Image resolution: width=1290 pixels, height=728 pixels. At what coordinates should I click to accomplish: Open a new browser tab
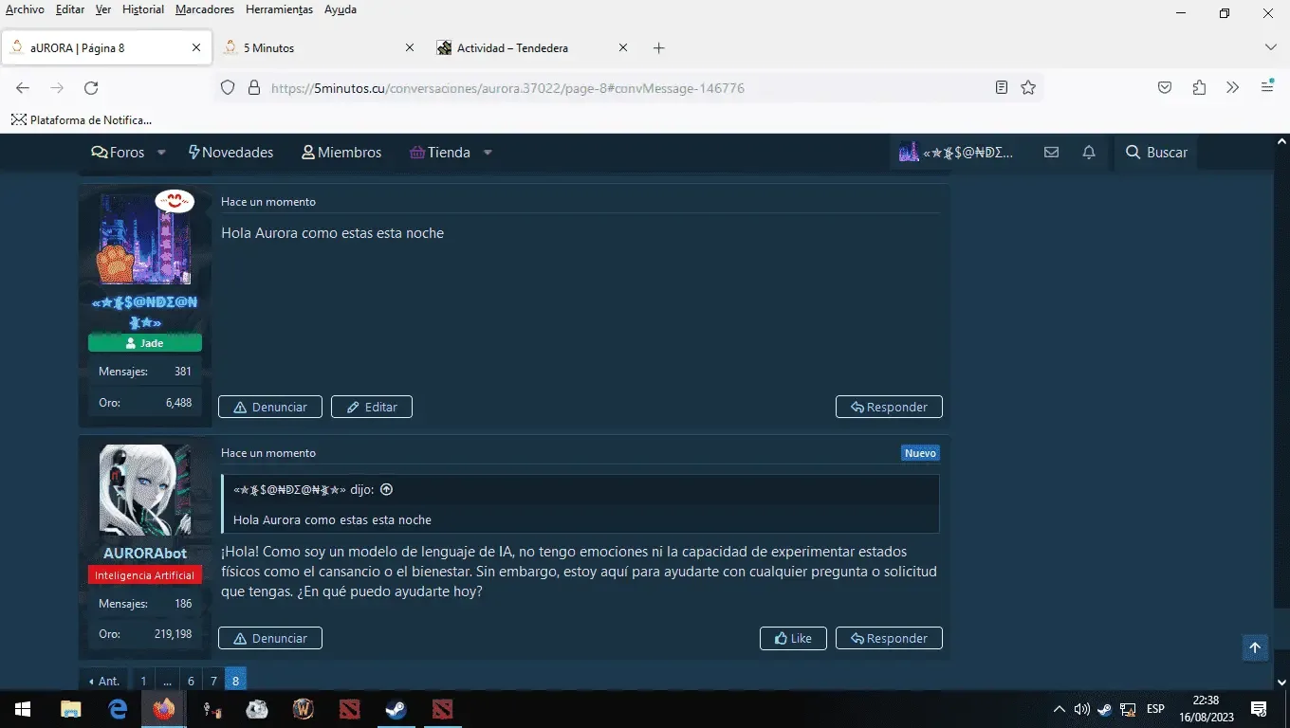pyautogui.click(x=659, y=47)
